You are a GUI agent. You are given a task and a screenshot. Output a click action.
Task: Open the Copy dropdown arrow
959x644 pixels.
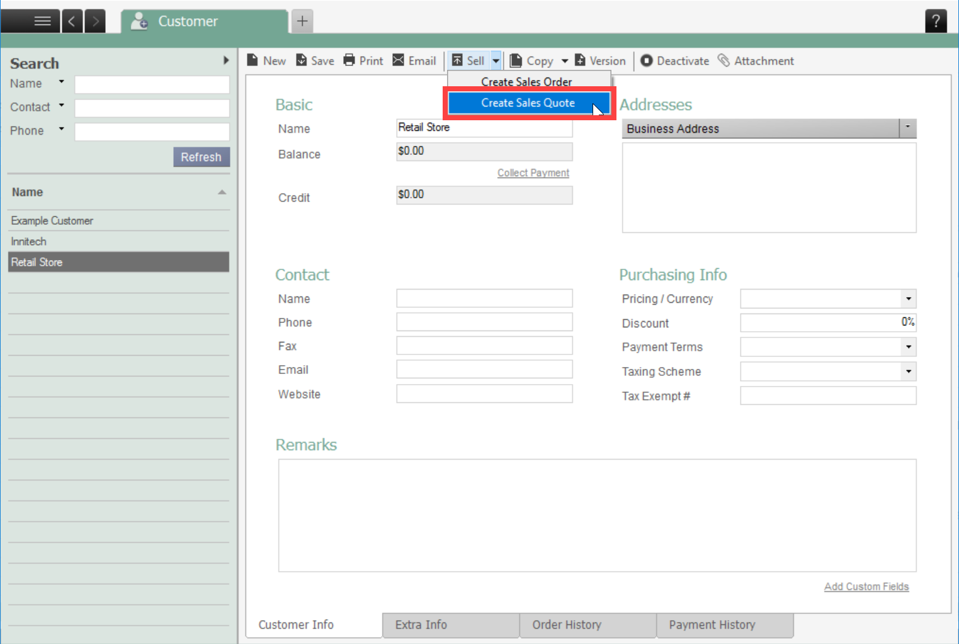click(565, 61)
